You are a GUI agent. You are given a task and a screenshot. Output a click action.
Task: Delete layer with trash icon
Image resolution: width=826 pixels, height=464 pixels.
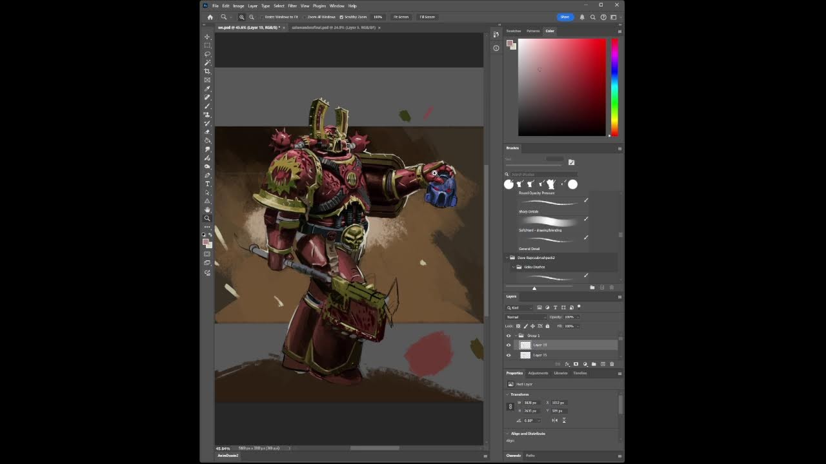(612, 364)
